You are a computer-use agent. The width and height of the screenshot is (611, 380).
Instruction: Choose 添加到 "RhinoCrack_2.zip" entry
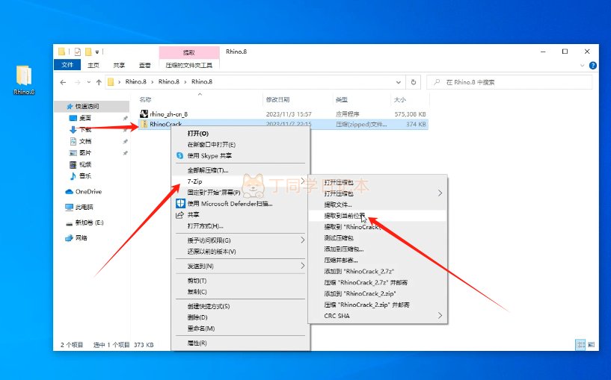tap(377, 293)
